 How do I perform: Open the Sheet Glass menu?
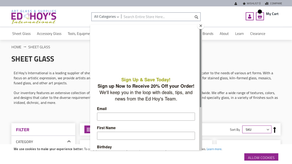pos(22,34)
